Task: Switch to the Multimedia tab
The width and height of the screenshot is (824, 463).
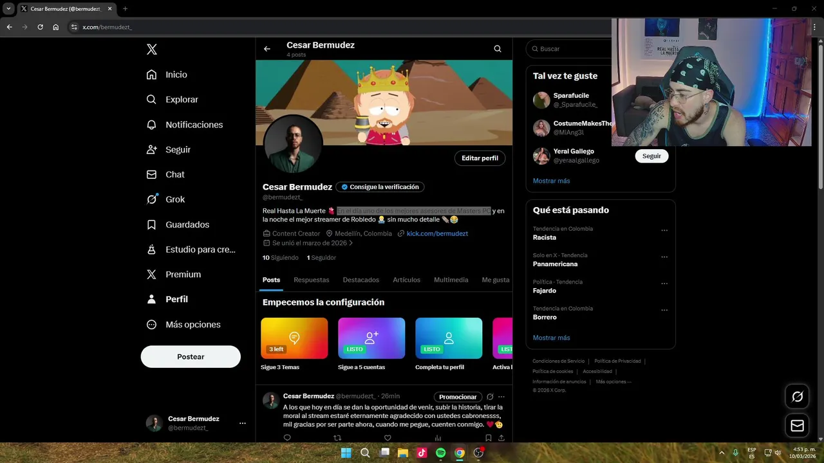Action: click(451, 280)
